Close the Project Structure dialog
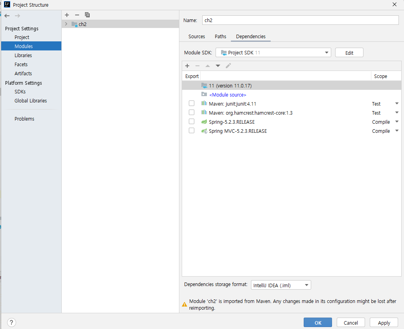404x329 pixels. [395, 4]
